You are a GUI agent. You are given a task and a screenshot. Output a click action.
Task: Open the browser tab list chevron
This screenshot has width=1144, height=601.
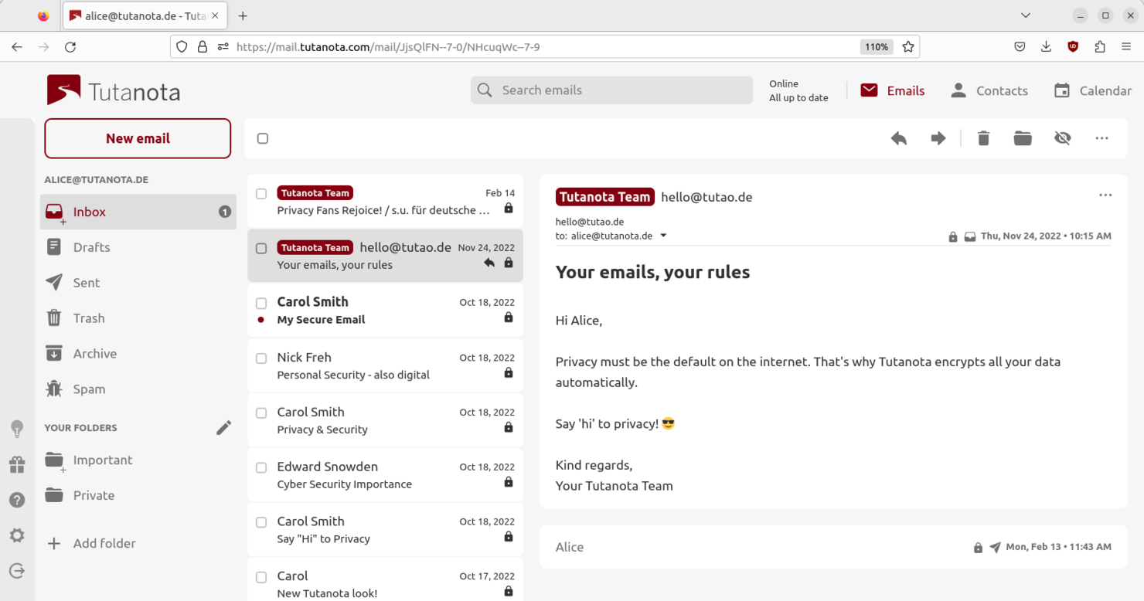pos(1025,15)
